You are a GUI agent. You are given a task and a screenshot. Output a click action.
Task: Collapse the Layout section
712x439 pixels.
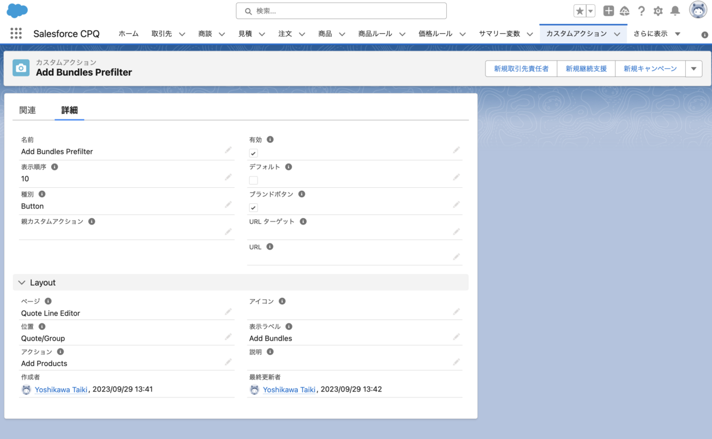[x=22, y=282]
